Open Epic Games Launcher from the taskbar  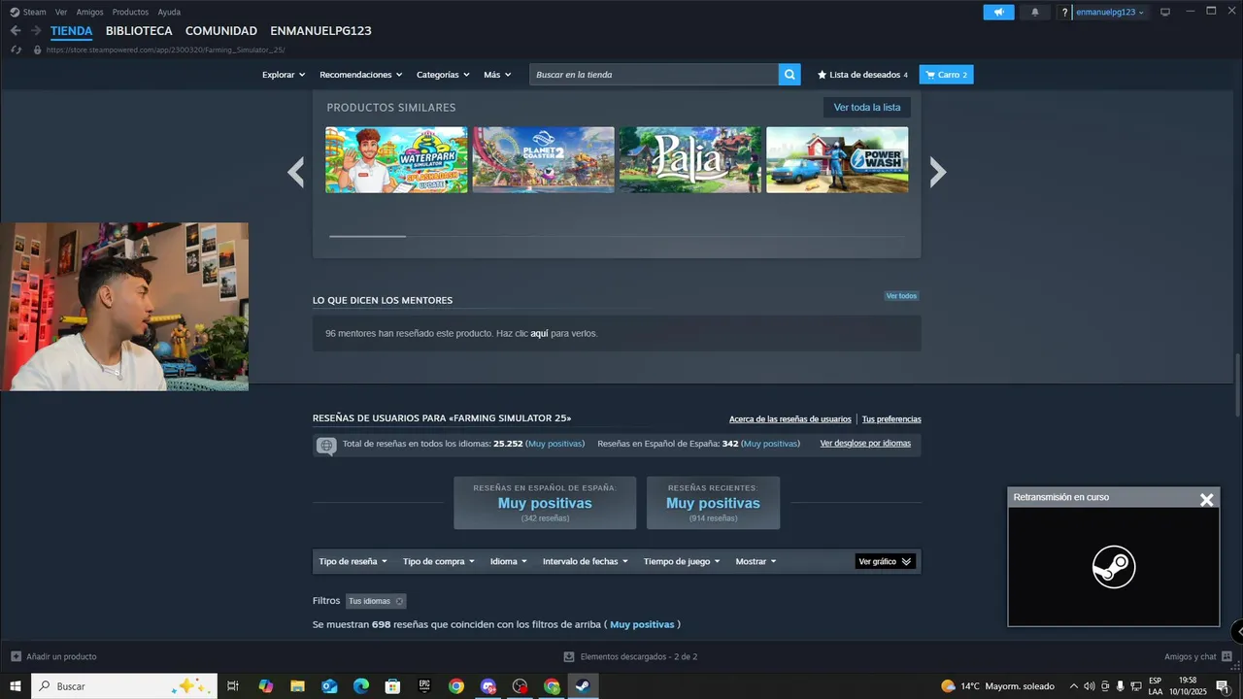click(x=424, y=686)
